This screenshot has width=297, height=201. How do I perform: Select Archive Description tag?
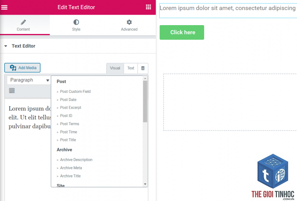point(76,160)
